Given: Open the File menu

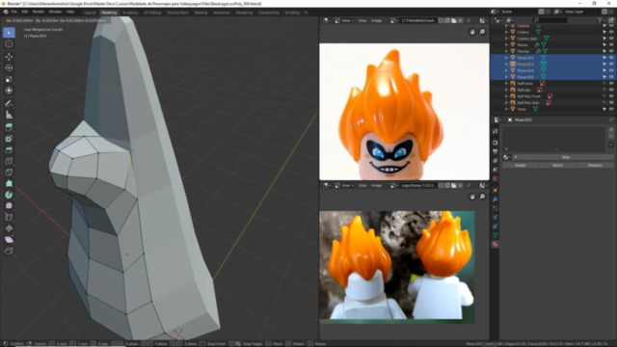Looking at the screenshot, I should coord(14,12).
